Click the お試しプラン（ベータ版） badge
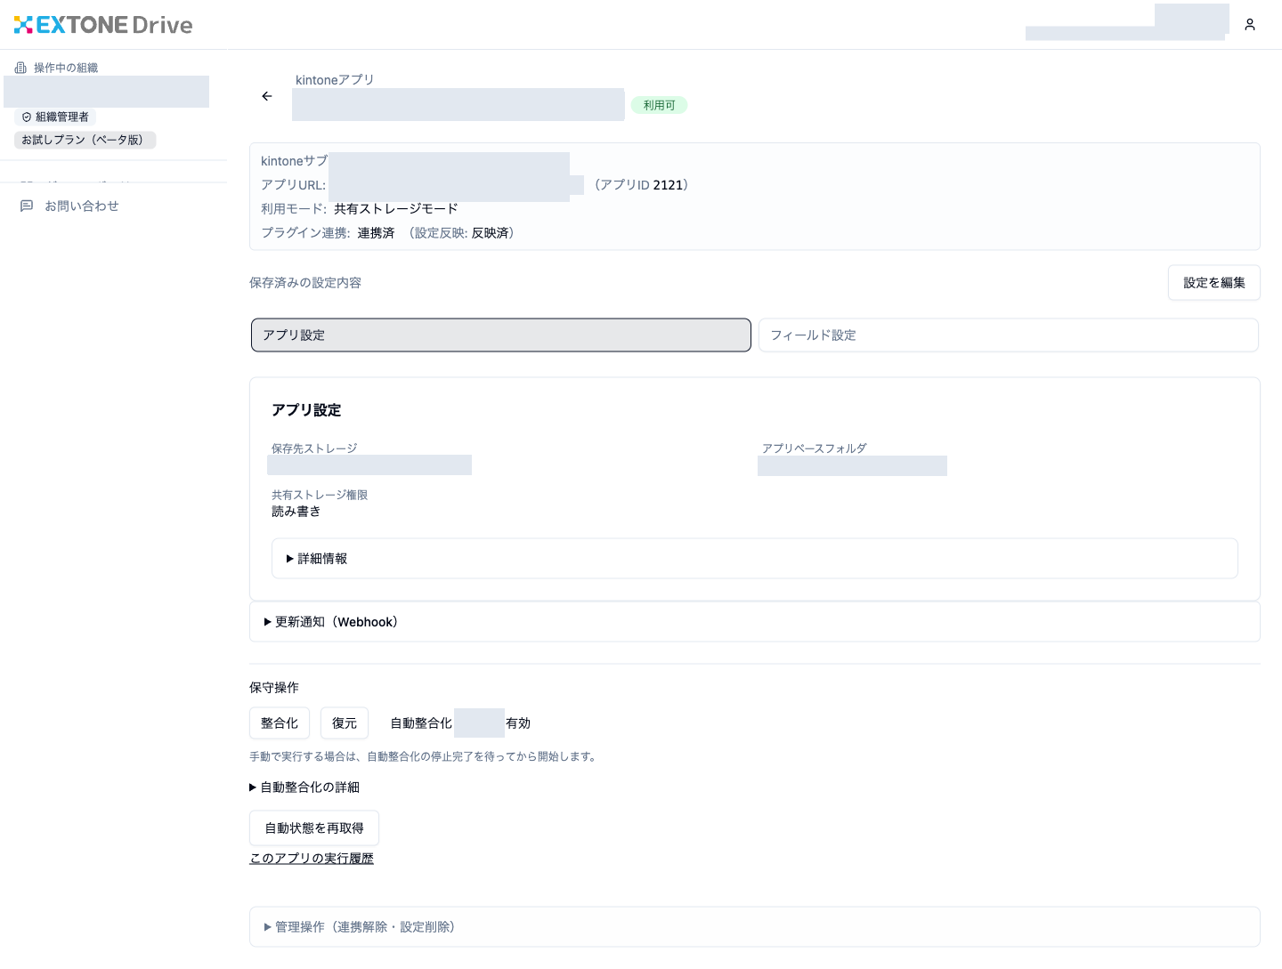This screenshot has width=1282, height=969. (85, 140)
